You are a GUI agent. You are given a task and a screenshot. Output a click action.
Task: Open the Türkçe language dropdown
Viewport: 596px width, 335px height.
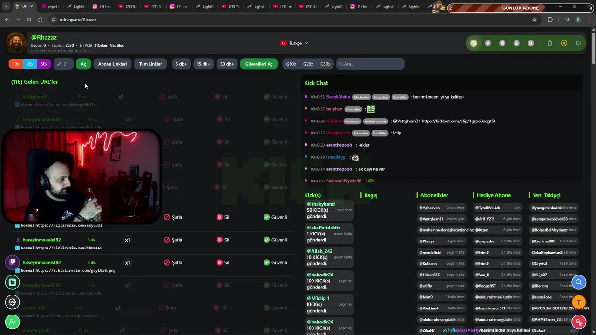click(294, 43)
